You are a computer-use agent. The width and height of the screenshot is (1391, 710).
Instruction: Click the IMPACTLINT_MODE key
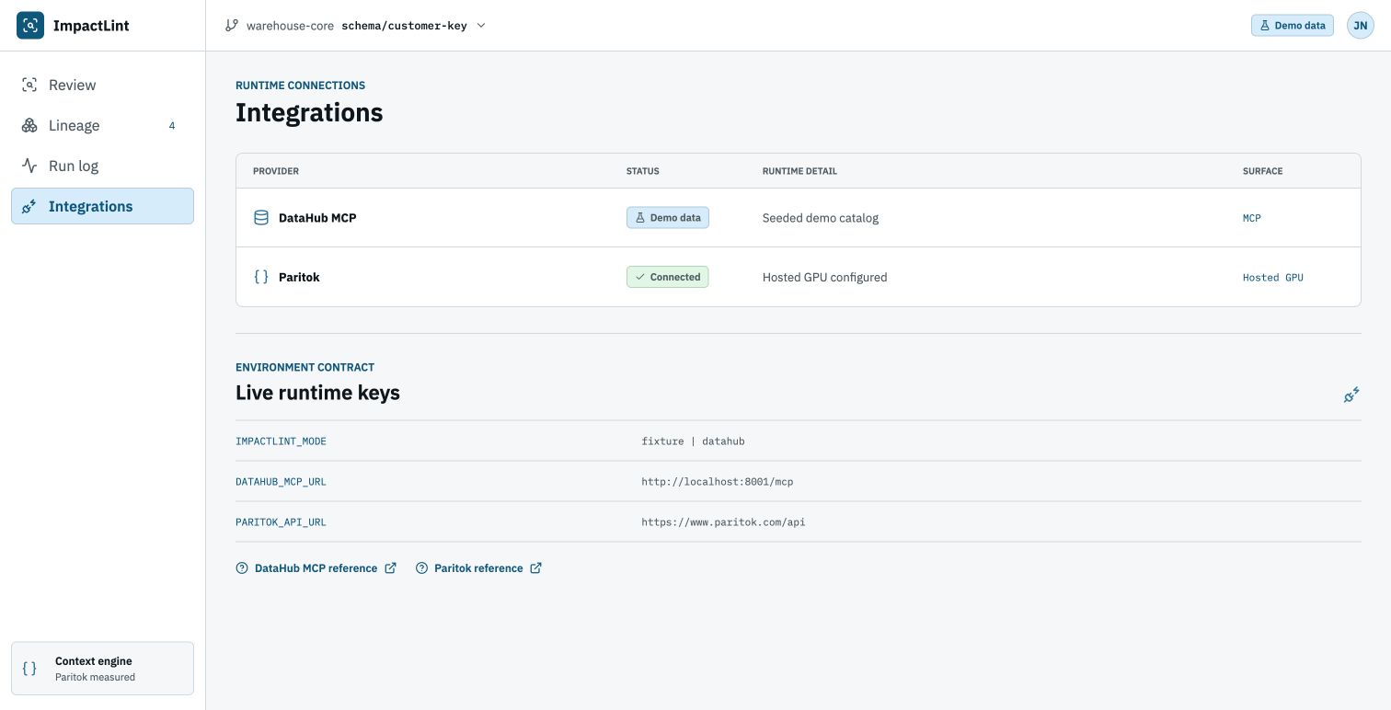click(x=281, y=441)
